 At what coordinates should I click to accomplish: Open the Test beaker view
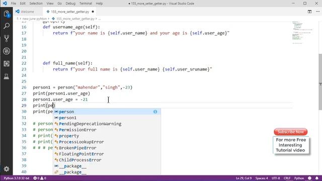click(7, 76)
